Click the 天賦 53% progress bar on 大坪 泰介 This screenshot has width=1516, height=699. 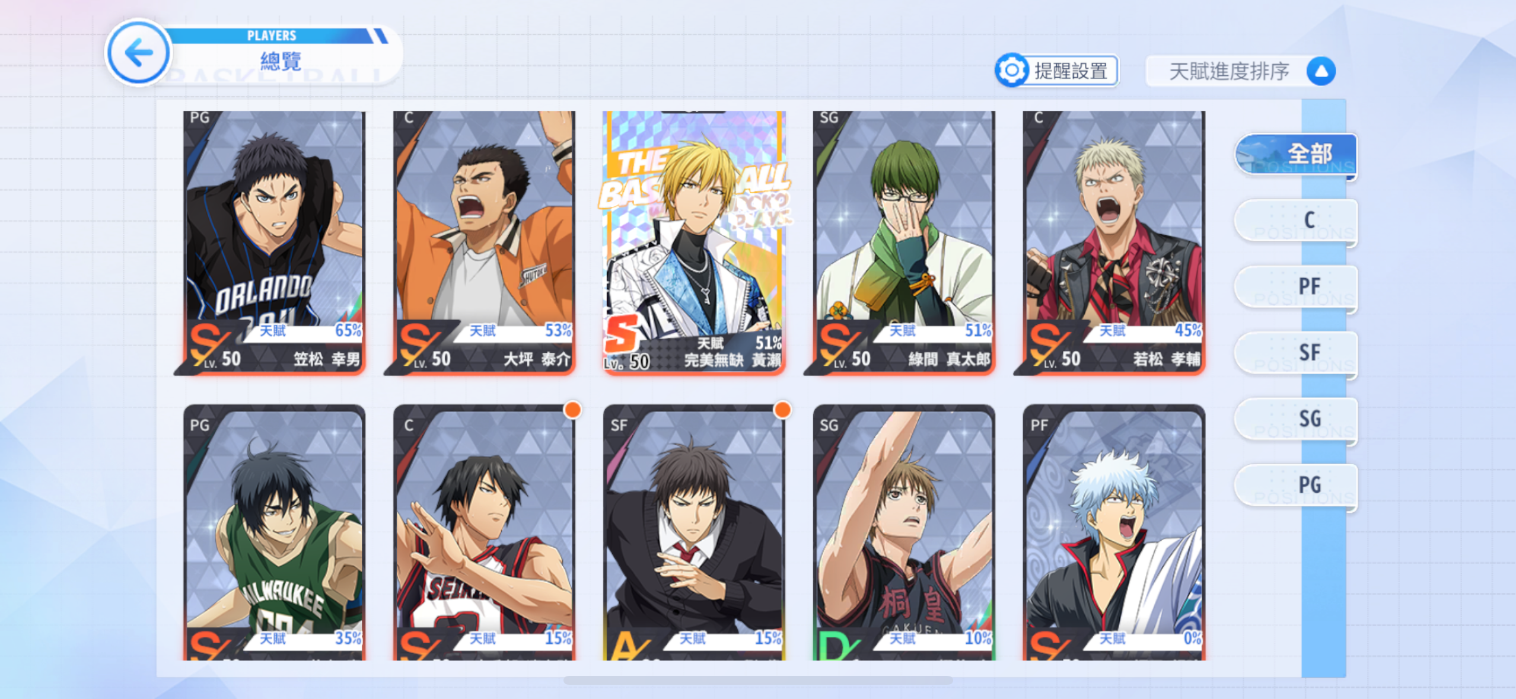(x=515, y=331)
